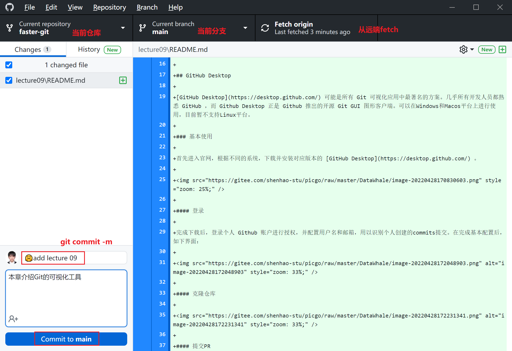Open diff settings gear icon
Viewport: 512px width, 351px height.
click(463, 49)
